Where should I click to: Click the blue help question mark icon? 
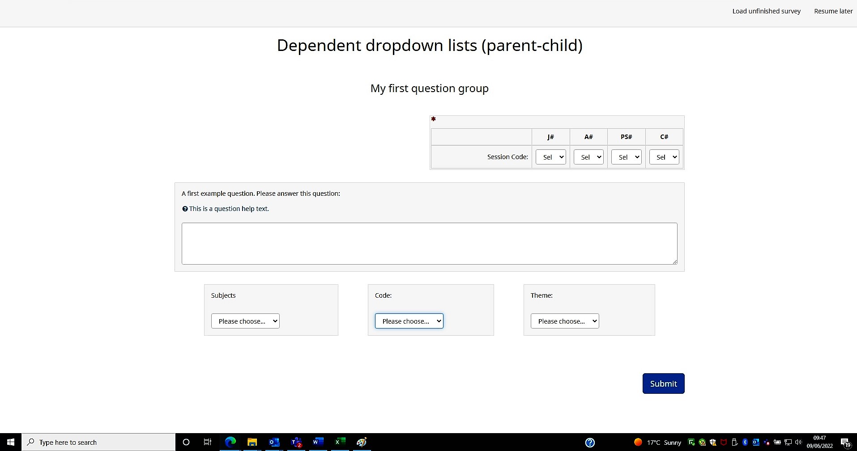590,443
